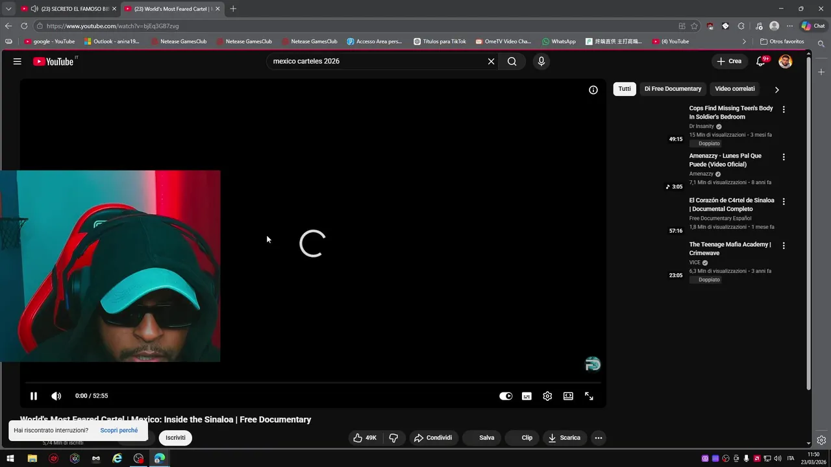
Task: Go back in browser history
Action: 8,26
